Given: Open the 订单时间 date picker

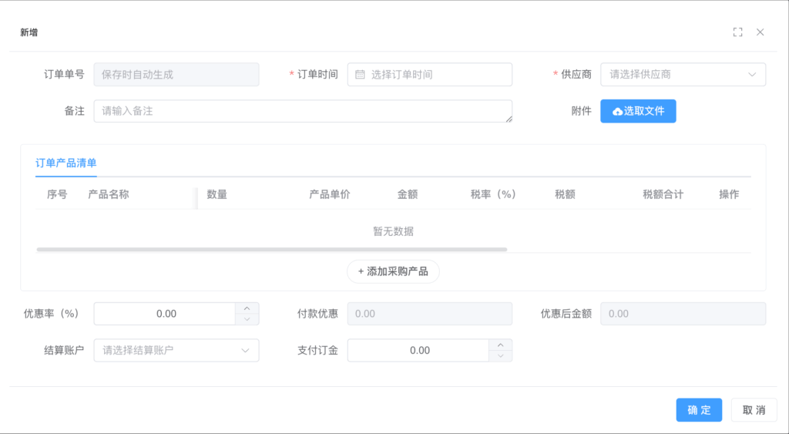Looking at the screenshot, I should coord(430,75).
